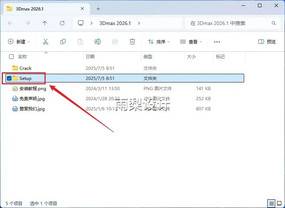The image size is (285, 208).
Task: Refresh the folder view
Action: coord(62,23)
